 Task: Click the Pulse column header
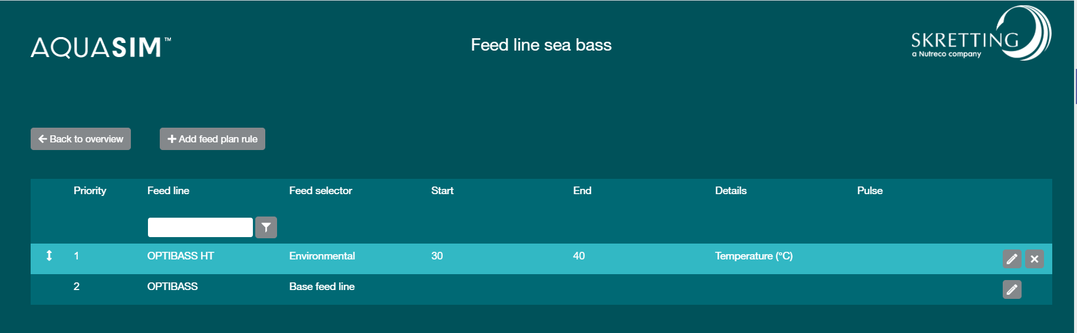[x=869, y=191]
